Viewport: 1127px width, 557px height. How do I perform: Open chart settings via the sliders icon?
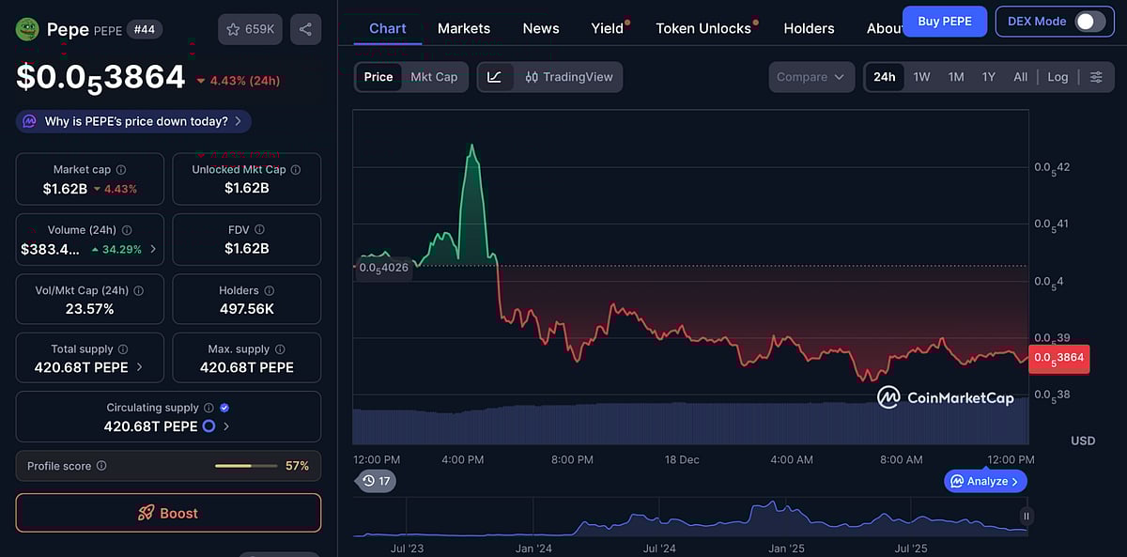[x=1096, y=76]
